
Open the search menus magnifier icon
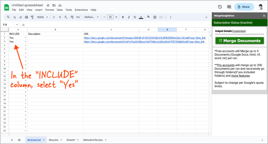click(x=8, y=17)
